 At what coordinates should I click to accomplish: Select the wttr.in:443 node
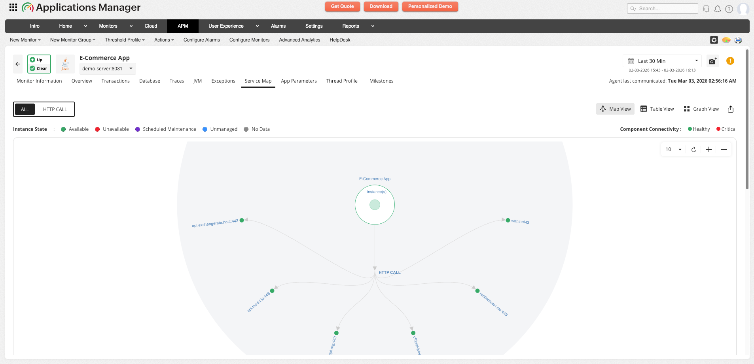click(x=508, y=220)
